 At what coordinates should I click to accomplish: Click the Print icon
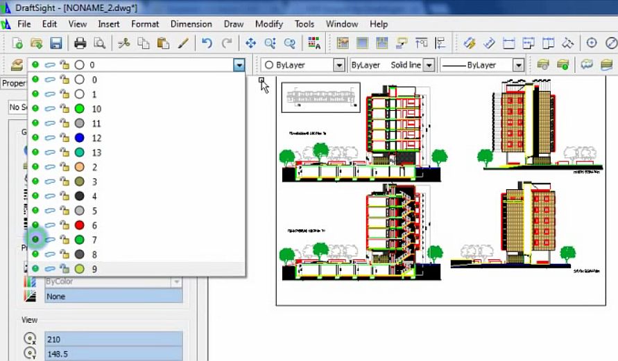tap(80, 43)
